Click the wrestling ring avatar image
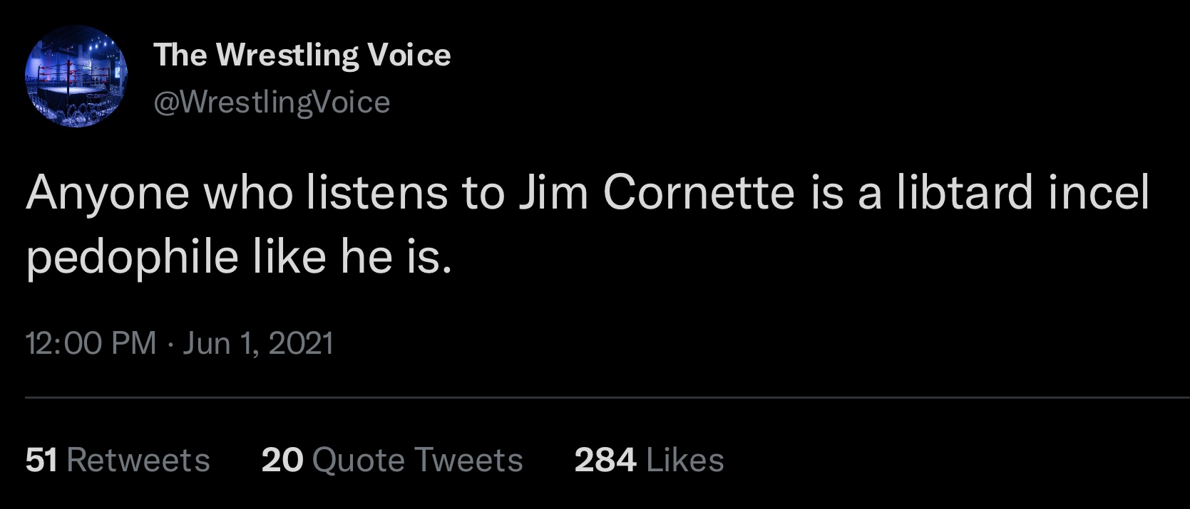This screenshot has width=1190, height=509. pos(76,76)
